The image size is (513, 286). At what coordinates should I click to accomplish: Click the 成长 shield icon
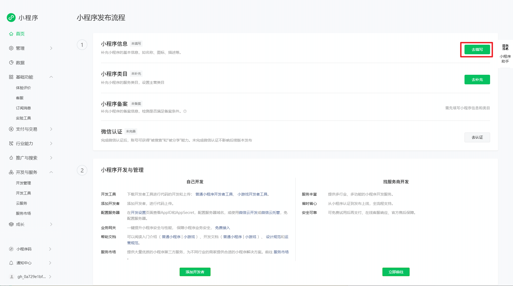tap(11, 224)
